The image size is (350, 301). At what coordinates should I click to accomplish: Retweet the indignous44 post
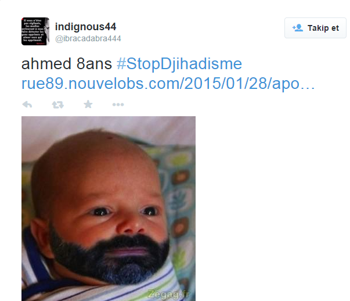(x=58, y=105)
